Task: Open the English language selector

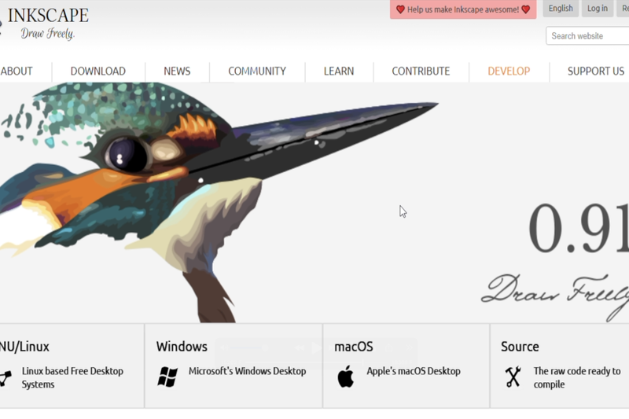Action: tap(561, 9)
